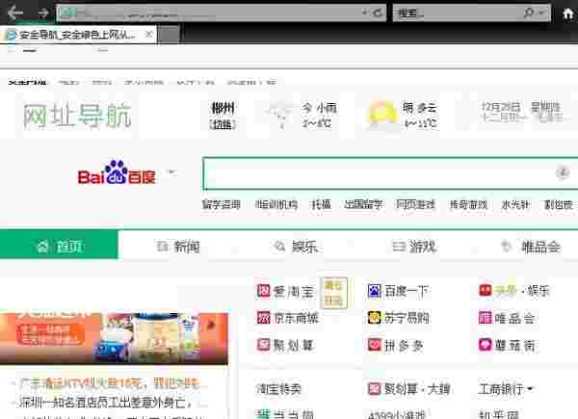Expand the address bar history dropdown
578x419 pixels.
[364, 13]
